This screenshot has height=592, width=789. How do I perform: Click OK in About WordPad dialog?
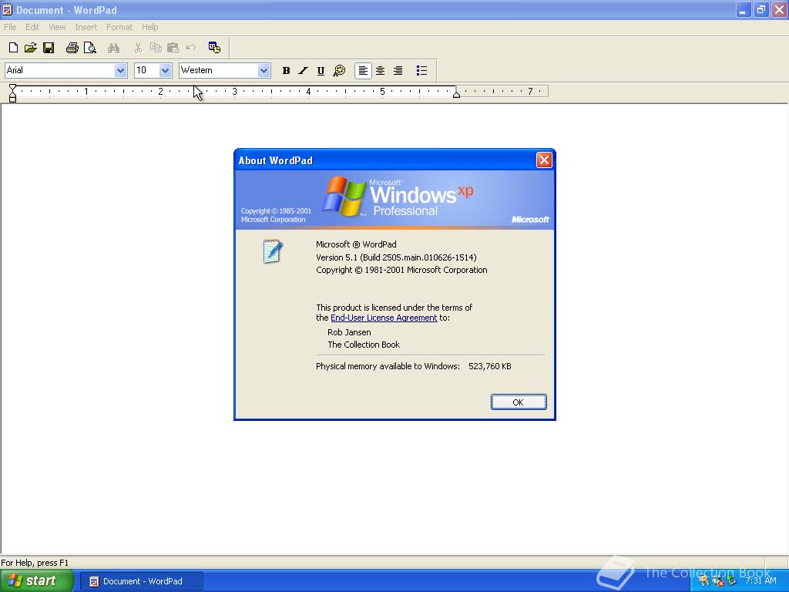519,402
